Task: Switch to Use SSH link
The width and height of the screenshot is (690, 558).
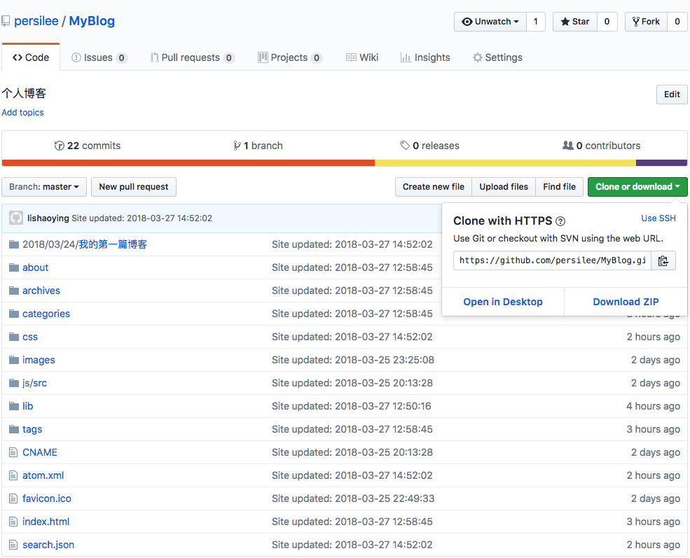Action: (658, 218)
